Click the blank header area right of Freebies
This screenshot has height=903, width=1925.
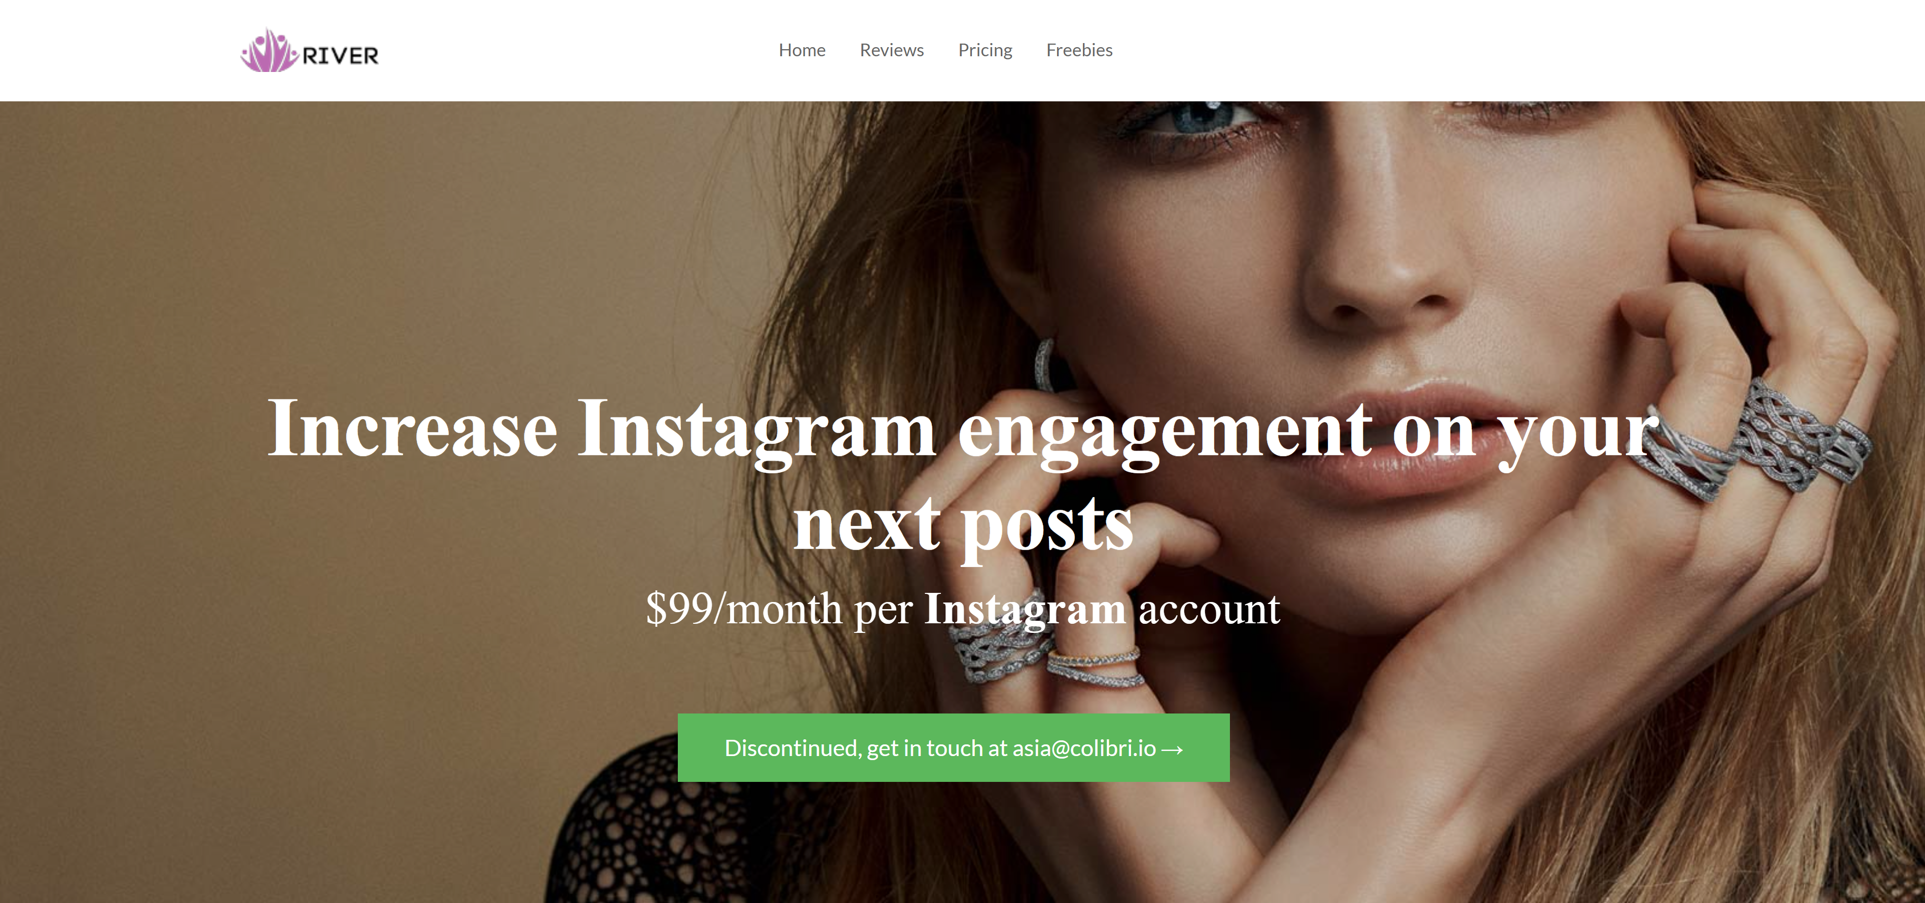point(1495,50)
